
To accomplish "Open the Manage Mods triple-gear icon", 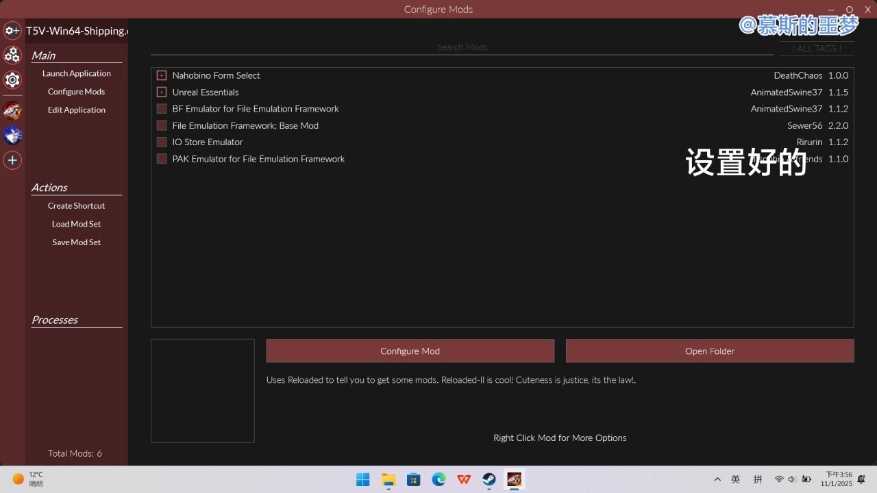I will click(x=12, y=55).
